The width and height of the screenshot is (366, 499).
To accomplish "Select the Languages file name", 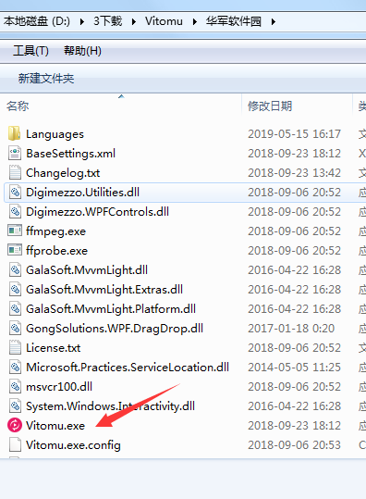I will click(x=55, y=134).
